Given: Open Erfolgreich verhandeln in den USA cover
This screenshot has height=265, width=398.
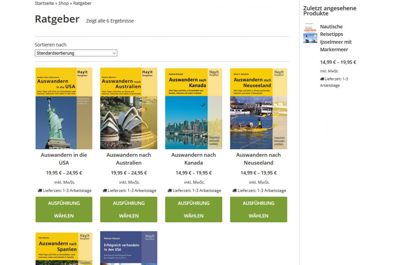Looking at the screenshot, I should click(x=129, y=248).
